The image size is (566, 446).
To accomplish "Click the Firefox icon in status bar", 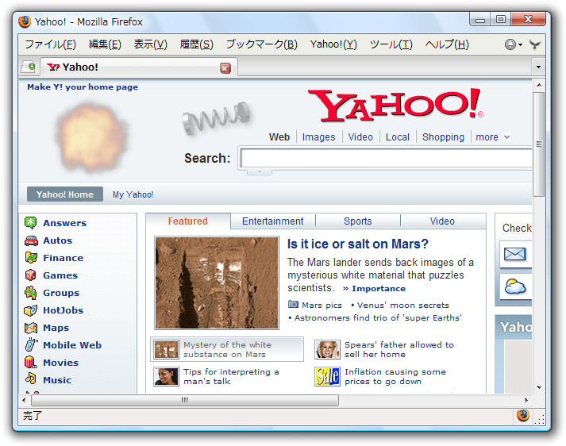I will (522, 415).
